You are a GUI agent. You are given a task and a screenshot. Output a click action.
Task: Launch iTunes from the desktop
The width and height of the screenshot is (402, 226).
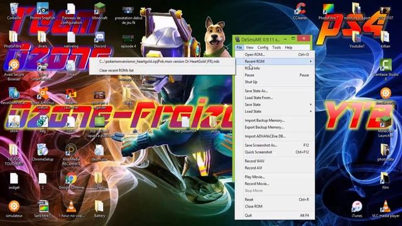pos(357,209)
